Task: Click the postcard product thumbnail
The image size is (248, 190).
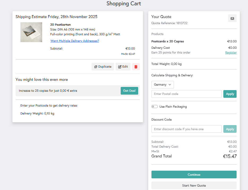Action: (x=31, y=32)
